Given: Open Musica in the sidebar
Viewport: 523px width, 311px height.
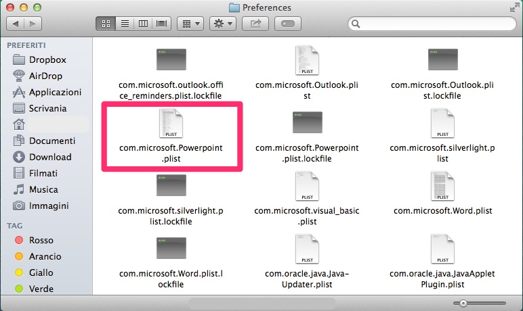Looking at the screenshot, I should click(35, 189).
